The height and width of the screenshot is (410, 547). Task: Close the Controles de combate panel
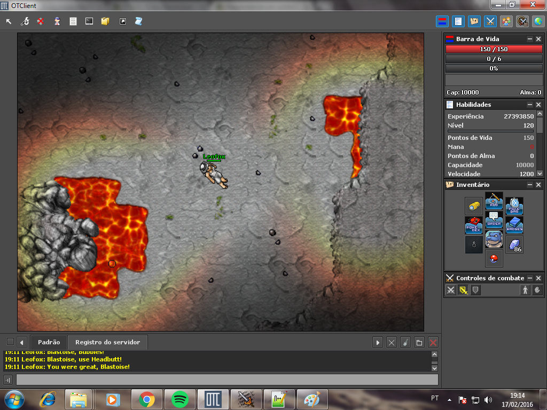pyautogui.click(x=538, y=278)
